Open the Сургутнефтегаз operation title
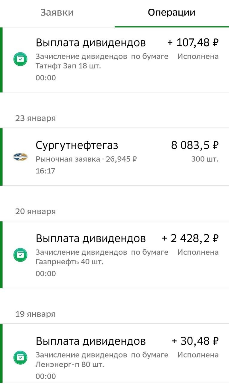The image size is (229, 384). click(x=77, y=145)
